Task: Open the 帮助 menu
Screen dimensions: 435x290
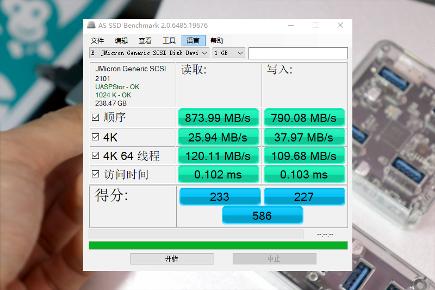Action: pos(217,41)
